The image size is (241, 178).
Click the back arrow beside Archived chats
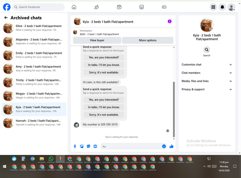tap(6, 18)
